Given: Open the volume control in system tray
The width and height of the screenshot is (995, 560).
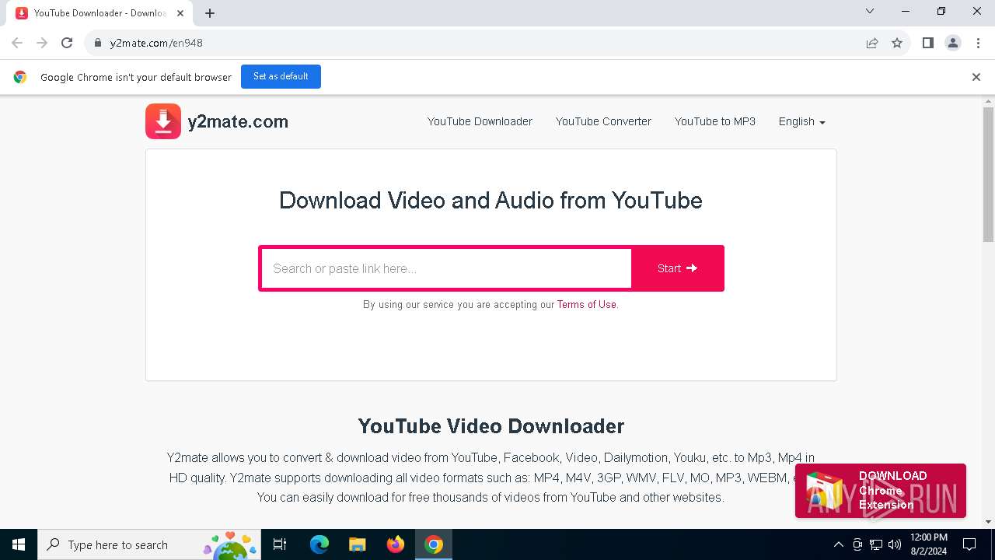Looking at the screenshot, I should coord(895,544).
